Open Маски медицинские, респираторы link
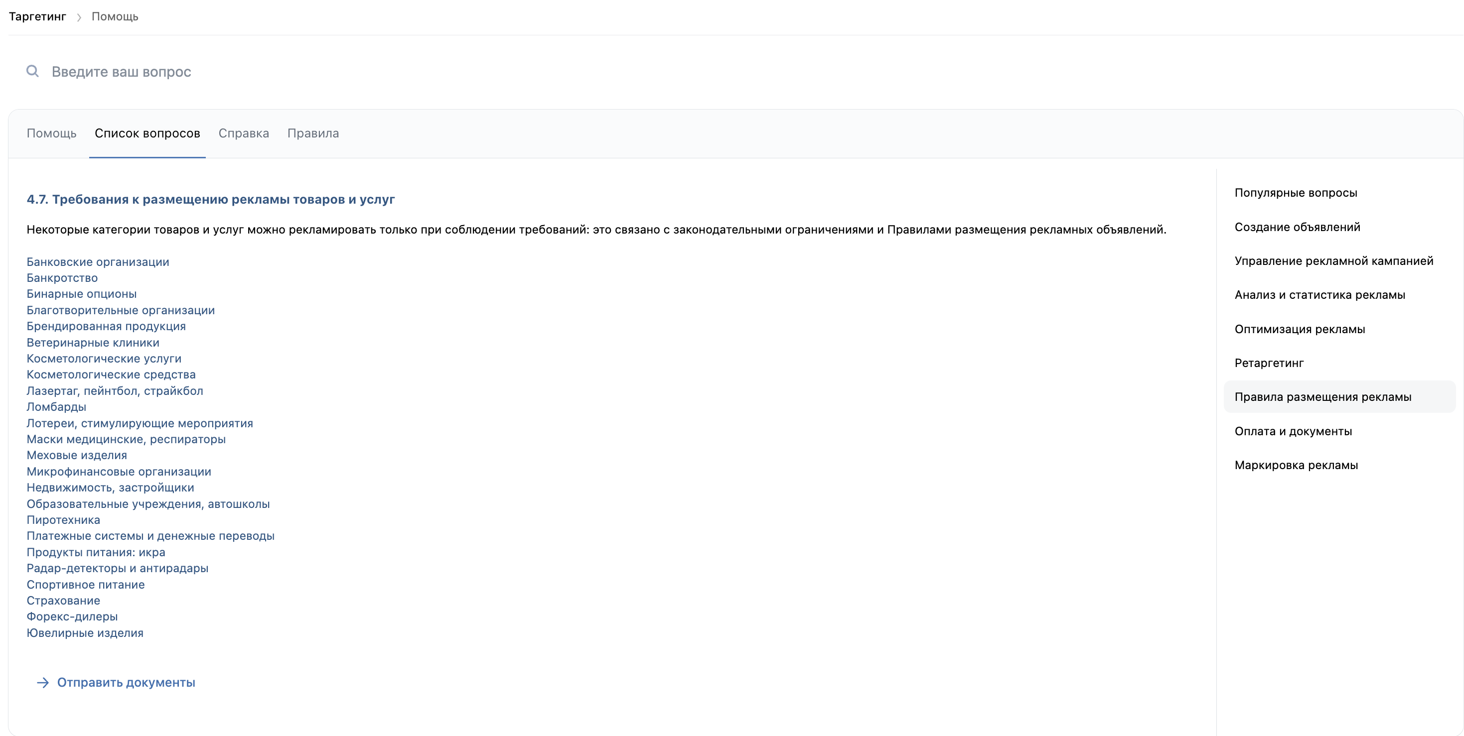 pos(126,439)
